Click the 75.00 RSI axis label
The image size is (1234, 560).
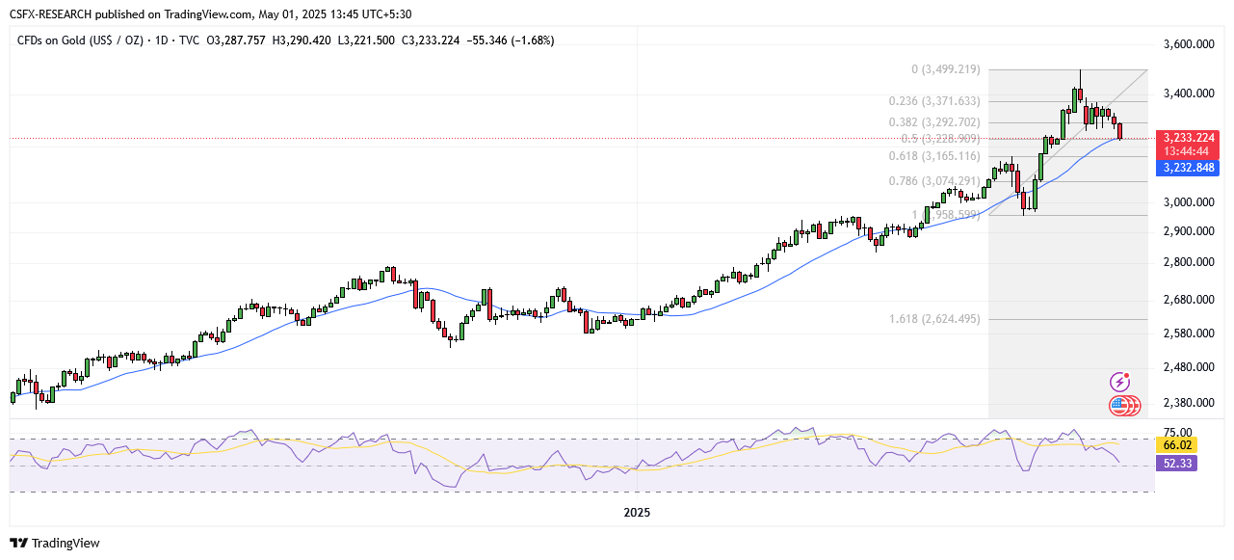click(x=1178, y=433)
